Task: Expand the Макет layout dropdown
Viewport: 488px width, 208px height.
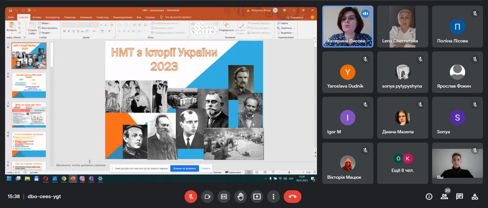Action: click(x=45, y=23)
